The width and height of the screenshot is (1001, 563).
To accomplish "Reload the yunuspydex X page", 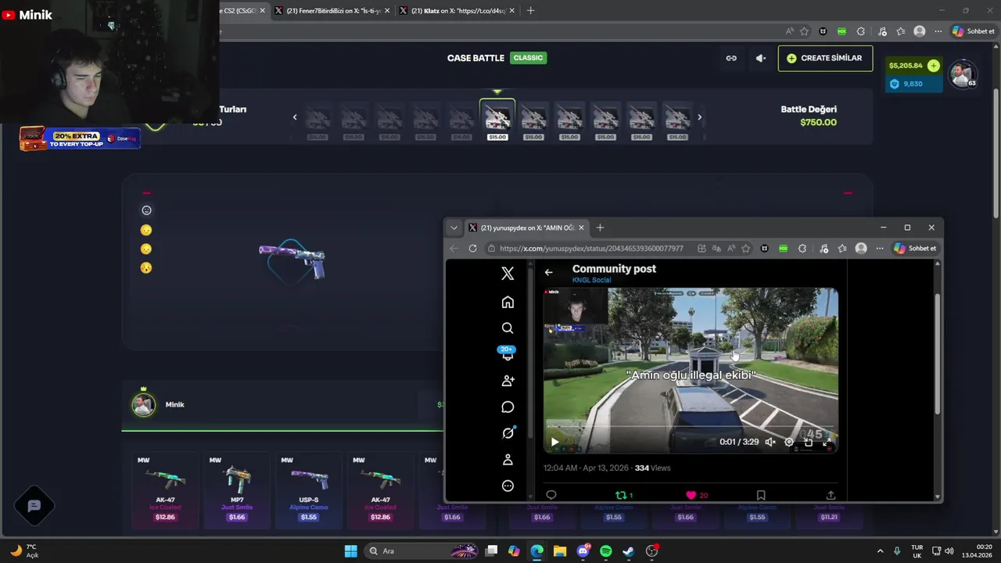I will (472, 248).
